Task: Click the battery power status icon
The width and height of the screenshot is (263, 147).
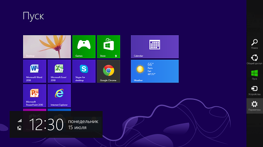Action: 19,128
